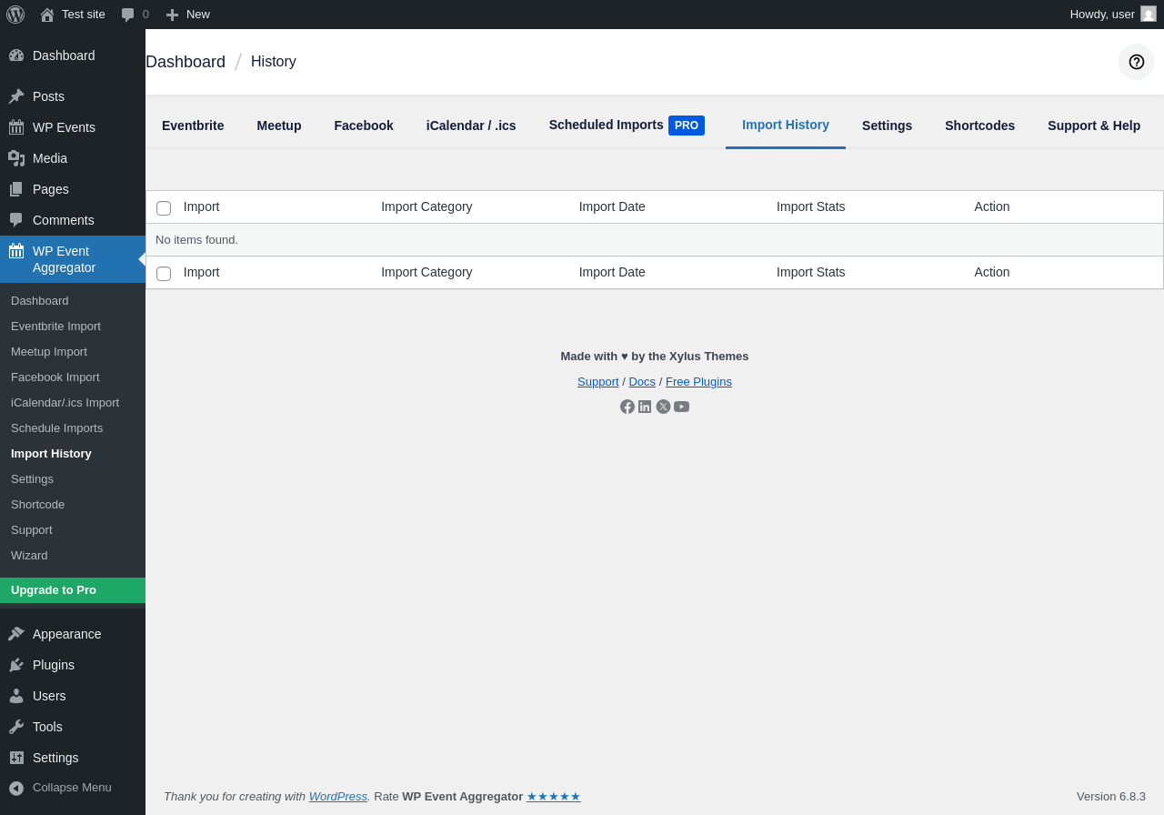The height and width of the screenshot is (815, 1164).
Task: Open the comments bubble icon in admin bar
Action: (x=128, y=15)
